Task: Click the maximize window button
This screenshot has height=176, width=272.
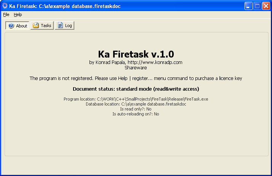Action: point(257,6)
